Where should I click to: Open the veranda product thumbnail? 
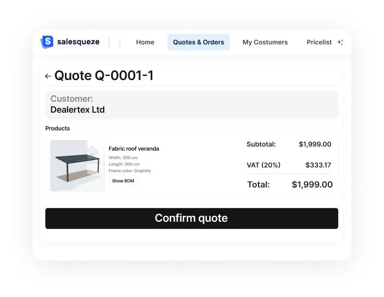(x=77, y=166)
